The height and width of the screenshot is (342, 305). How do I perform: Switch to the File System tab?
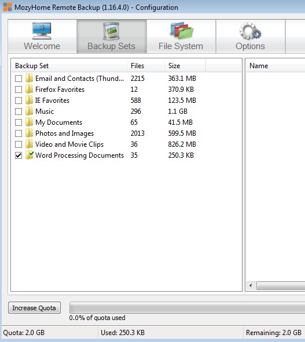pos(181,36)
